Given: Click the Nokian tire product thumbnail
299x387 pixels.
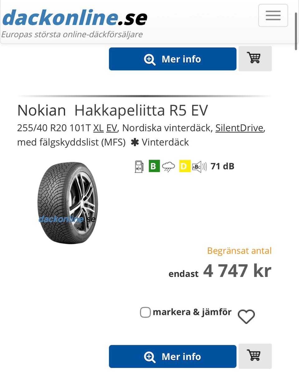Looking at the screenshot, I should pyautogui.click(x=67, y=203).
